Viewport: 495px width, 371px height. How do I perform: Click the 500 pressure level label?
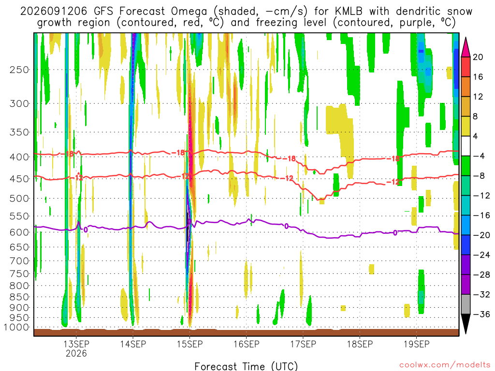tap(19, 199)
